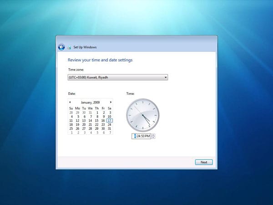Click the Next button
Screen dimensions: 273x205
click(x=203, y=162)
